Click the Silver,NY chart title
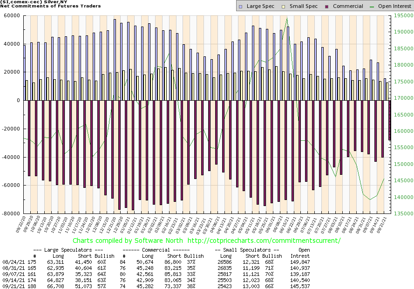Screen dimensions: 414x289 [x=29, y=2]
